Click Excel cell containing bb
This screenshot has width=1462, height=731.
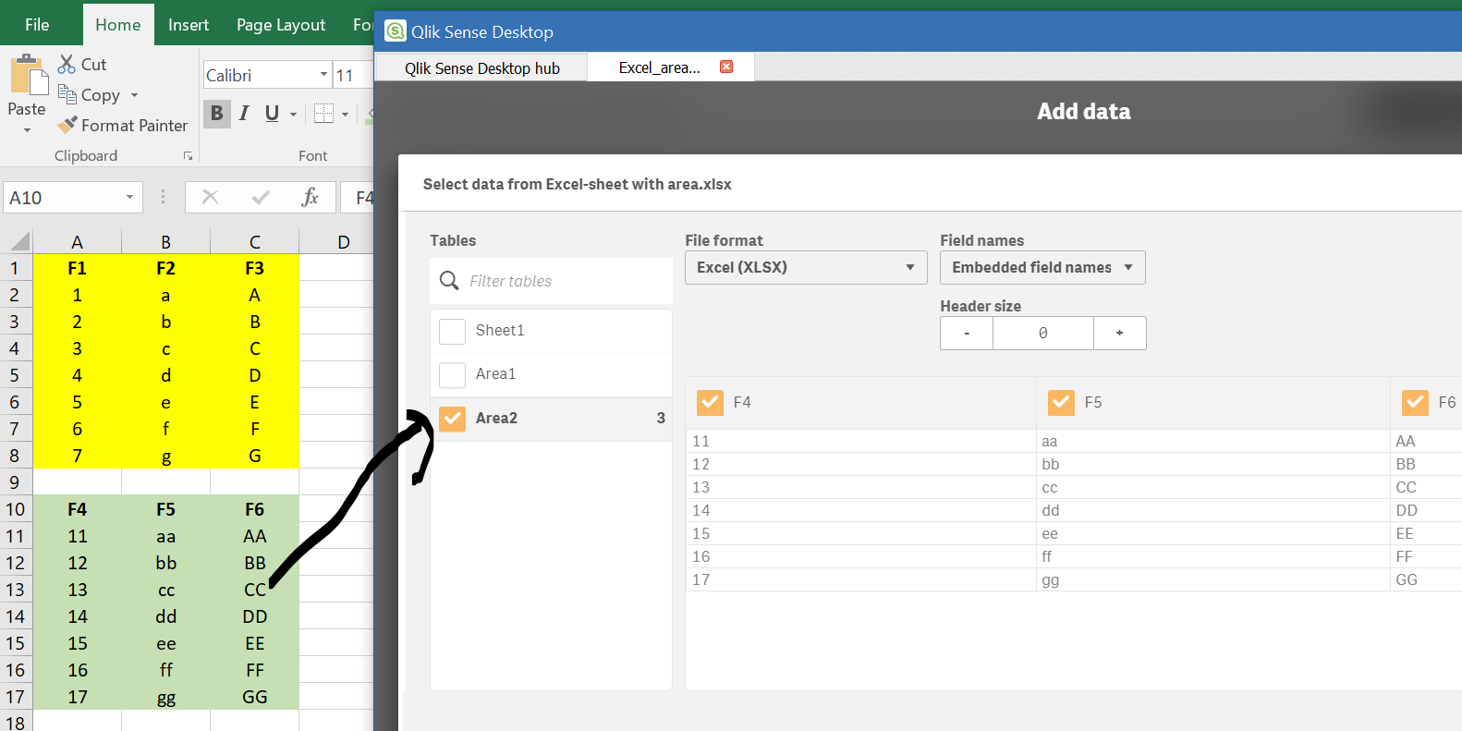tap(166, 563)
